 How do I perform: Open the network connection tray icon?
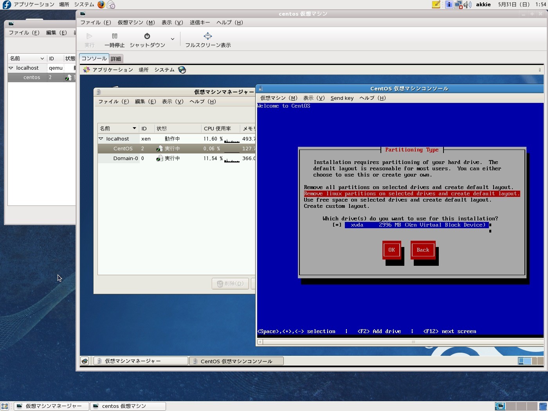tap(458, 5)
